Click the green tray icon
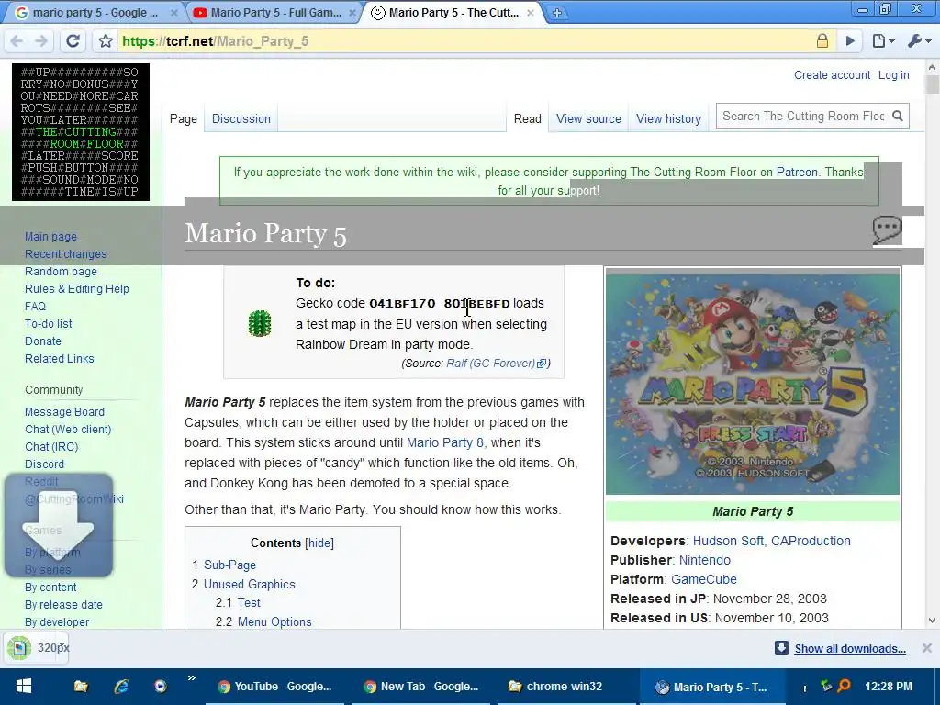 [825, 685]
